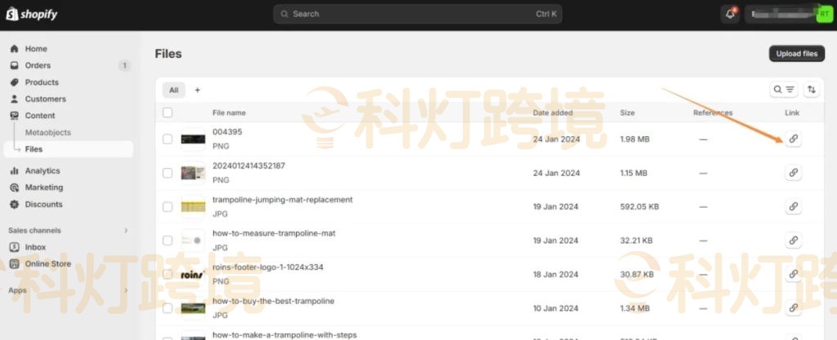Add a new view with plus icon
The image size is (837, 340).
click(x=197, y=90)
